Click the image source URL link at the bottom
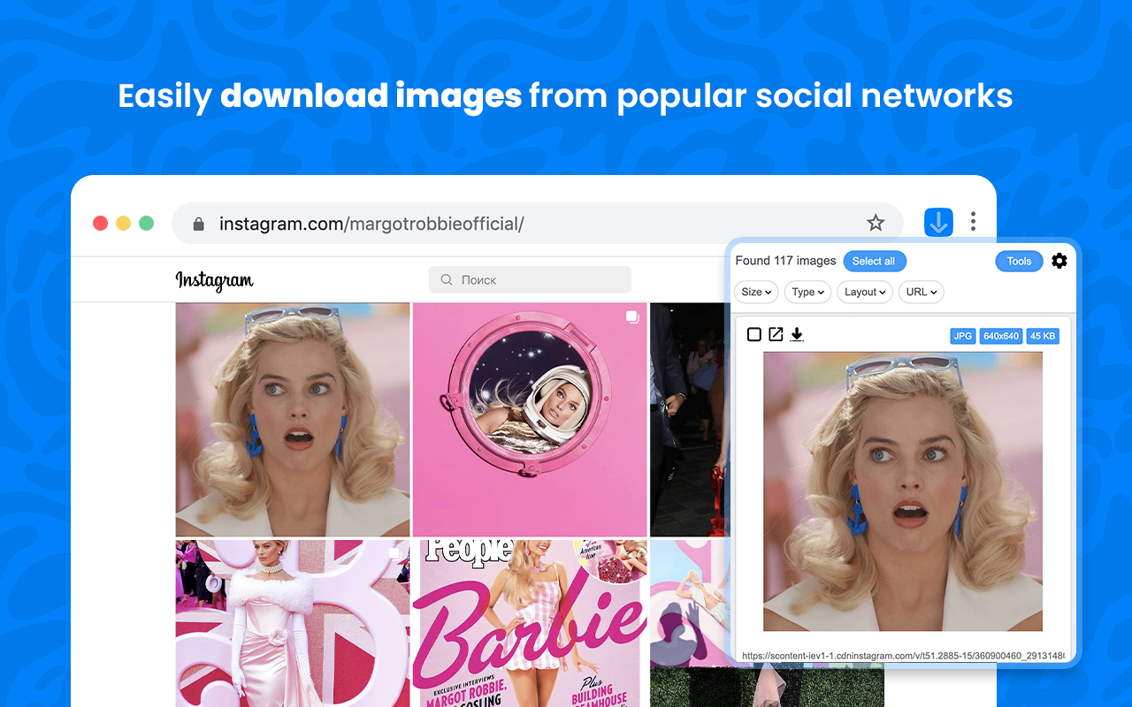 coord(902,658)
